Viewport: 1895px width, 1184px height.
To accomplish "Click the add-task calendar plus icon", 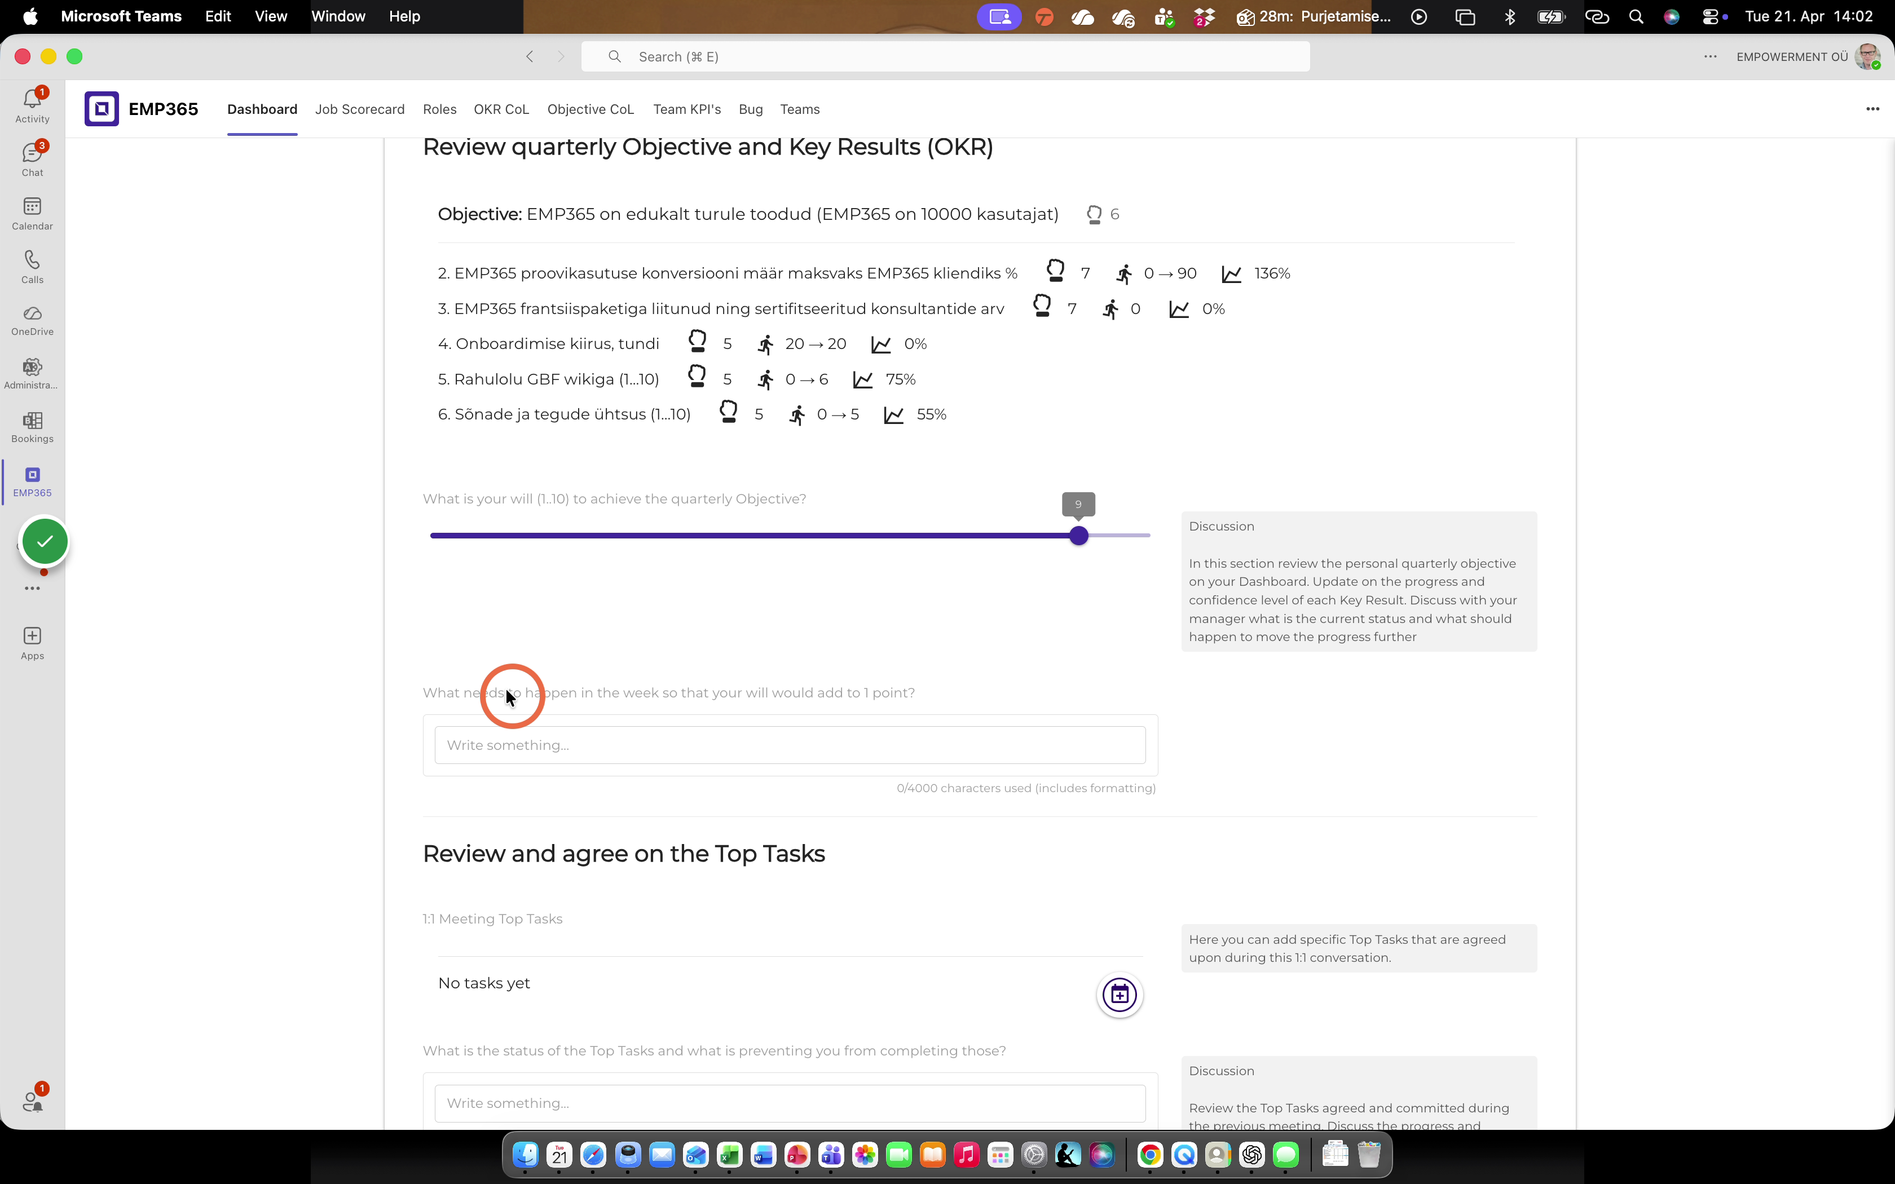I will click(x=1119, y=995).
